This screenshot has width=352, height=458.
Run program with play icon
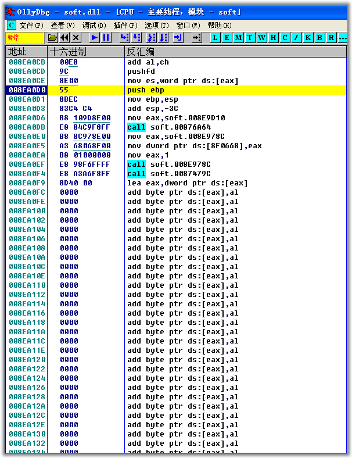point(95,37)
